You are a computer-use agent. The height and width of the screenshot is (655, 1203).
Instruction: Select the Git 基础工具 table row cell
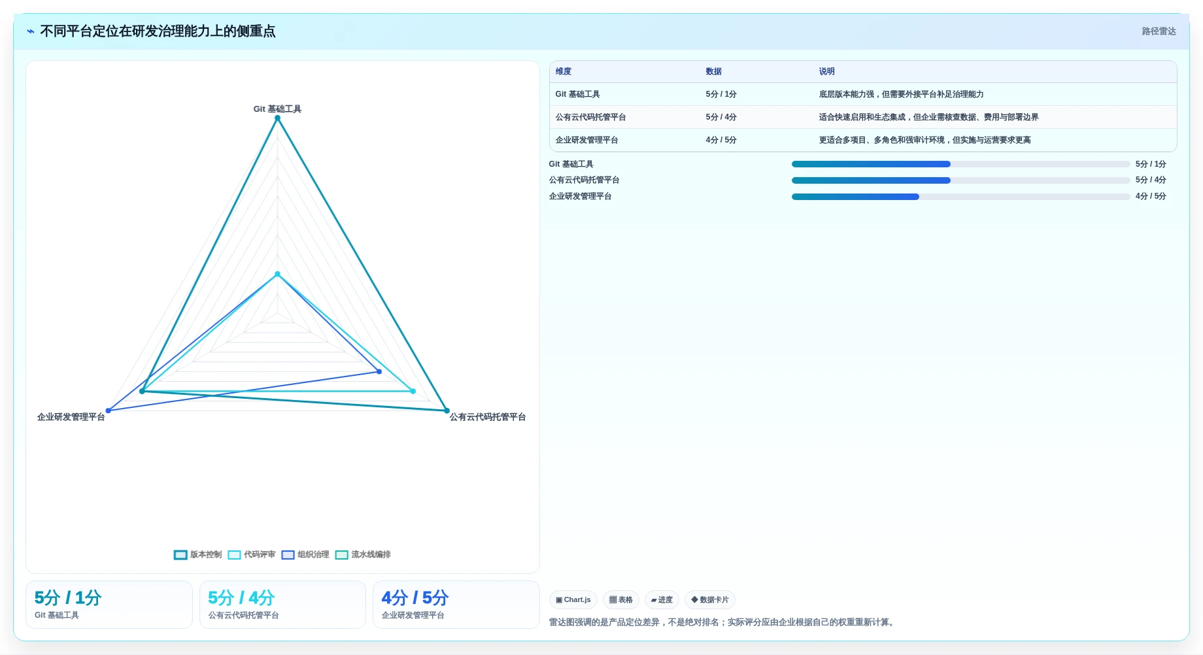(x=578, y=94)
